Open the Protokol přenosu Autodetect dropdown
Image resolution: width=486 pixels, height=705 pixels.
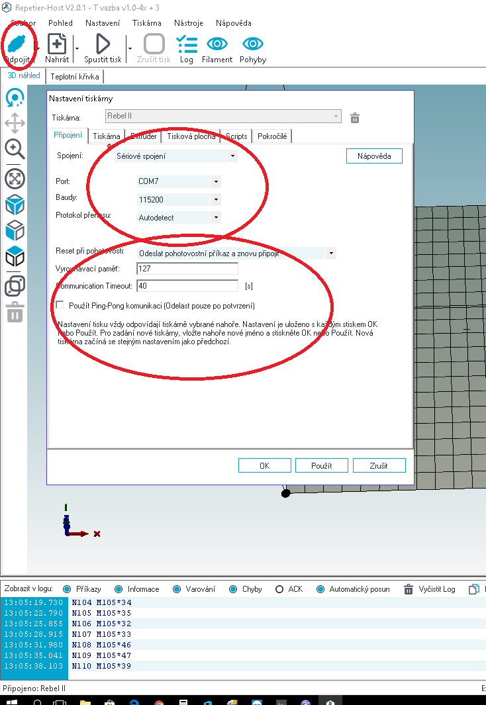click(216, 217)
